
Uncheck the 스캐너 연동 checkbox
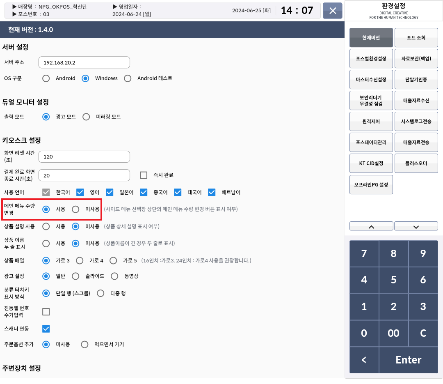[46, 329]
